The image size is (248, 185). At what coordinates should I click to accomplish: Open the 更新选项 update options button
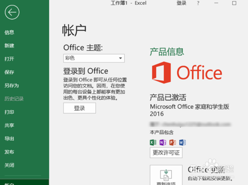(x=166, y=175)
